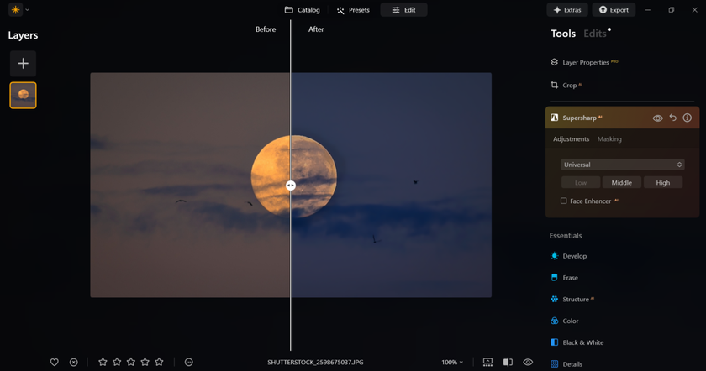Open the Universal mode dropdown
This screenshot has height=371, width=706.
click(x=622, y=165)
